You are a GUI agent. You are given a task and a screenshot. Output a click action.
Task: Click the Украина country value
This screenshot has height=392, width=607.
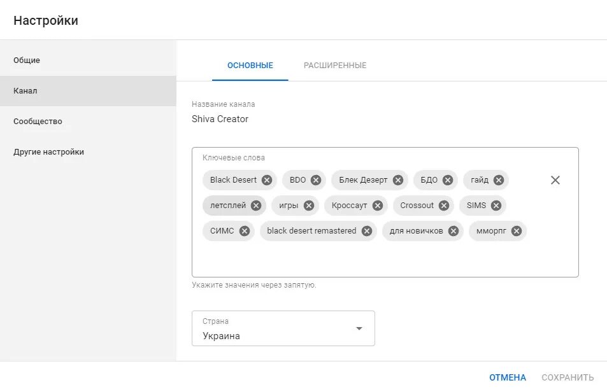click(221, 336)
